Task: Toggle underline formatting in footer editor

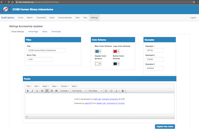Action: click(37, 91)
